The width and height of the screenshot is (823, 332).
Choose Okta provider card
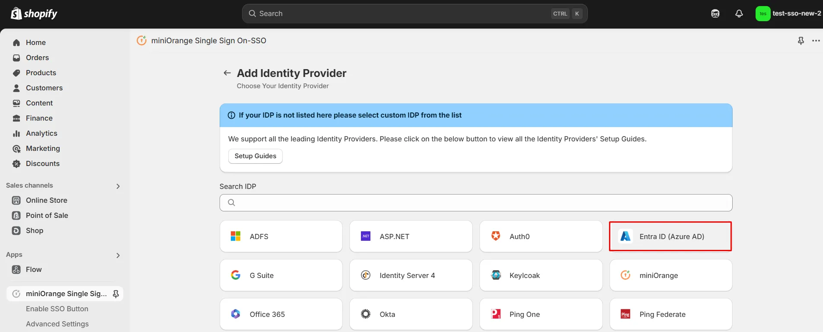411,314
